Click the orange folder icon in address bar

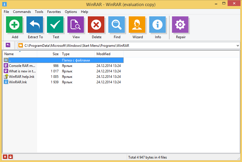point(20,45)
